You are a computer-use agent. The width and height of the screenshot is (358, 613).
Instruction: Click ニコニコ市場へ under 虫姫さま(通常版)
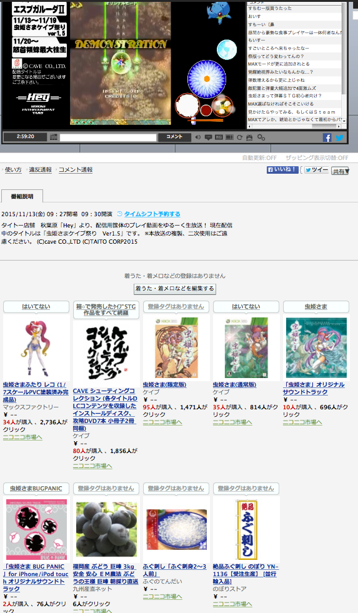232,422
